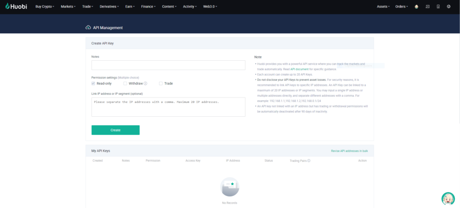Screen dimensions: 460x208
Task: Open the messages icon in header
Action: click(427, 7)
